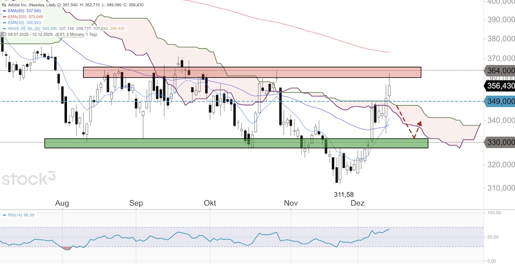This screenshot has height=264, width=515.
Task: Toggle the EMA(200) indicator label
Action: (18, 16)
